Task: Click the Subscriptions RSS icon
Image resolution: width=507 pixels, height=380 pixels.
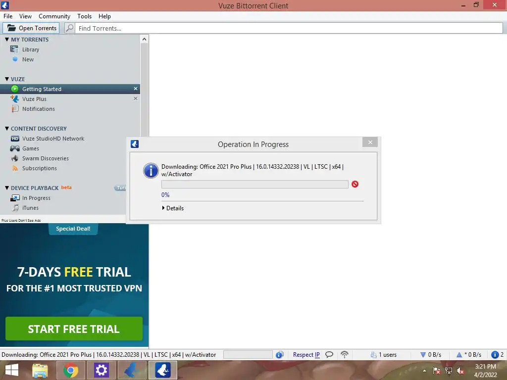Action: [x=15, y=168]
